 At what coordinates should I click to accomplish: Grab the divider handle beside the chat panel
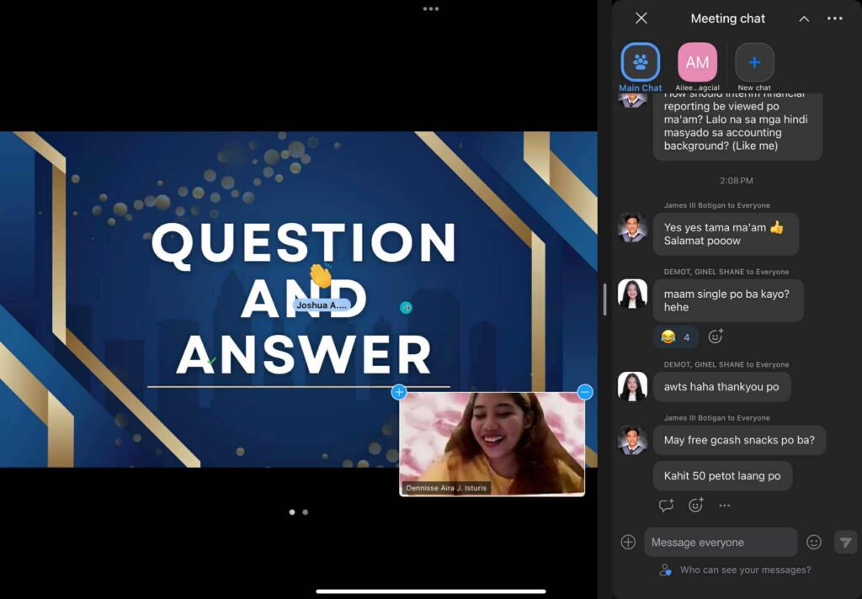[604, 299]
